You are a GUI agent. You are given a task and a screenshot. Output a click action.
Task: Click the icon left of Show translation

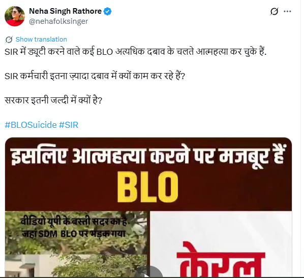tap(9, 40)
